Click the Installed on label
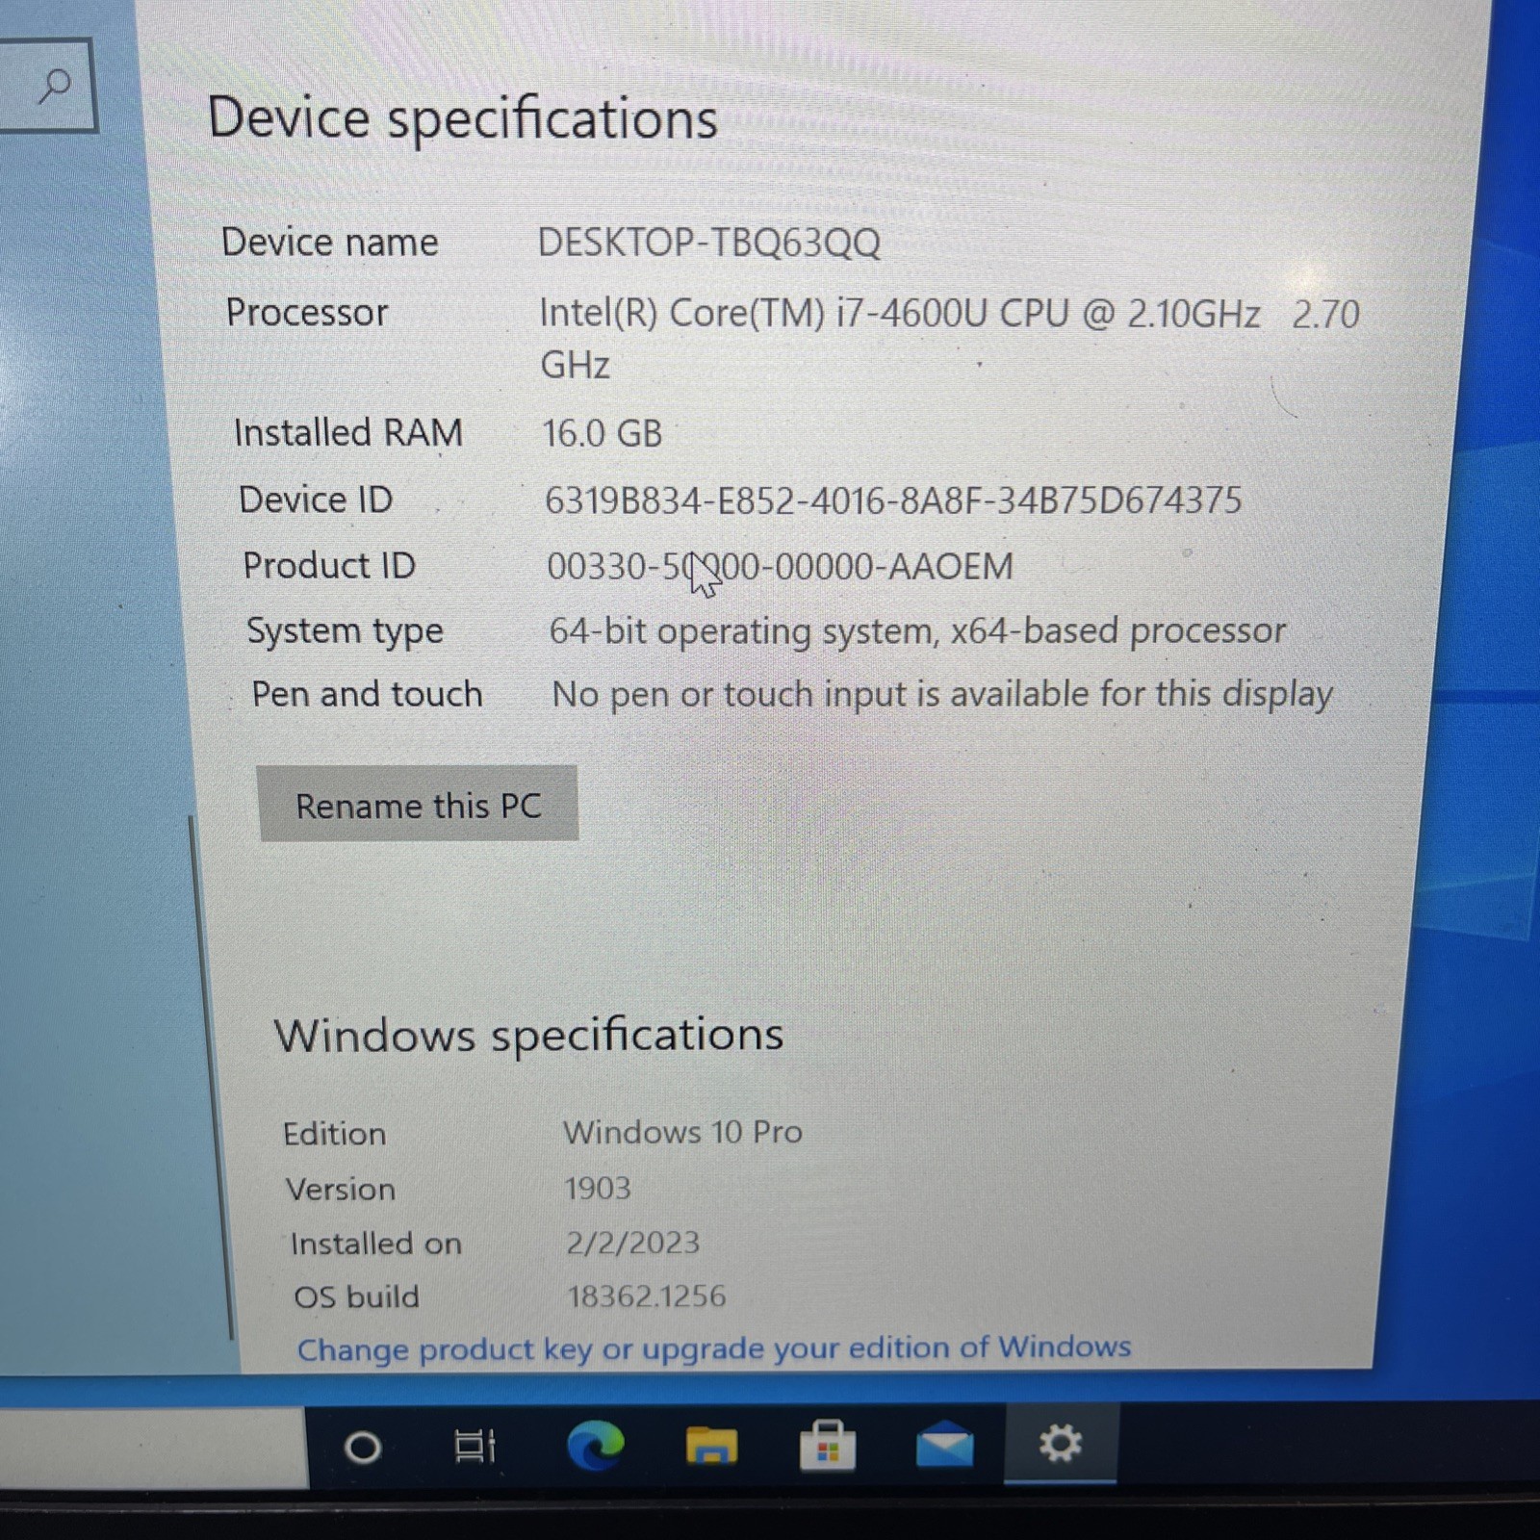1540x1540 pixels. coord(375,1244)
